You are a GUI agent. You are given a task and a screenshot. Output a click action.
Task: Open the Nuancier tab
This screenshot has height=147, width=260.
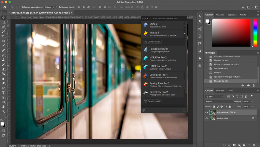tap(220, 15)
